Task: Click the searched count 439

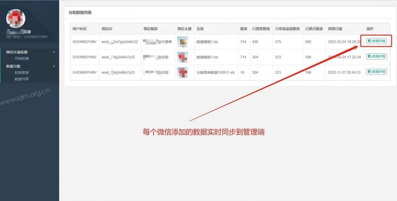Action: click(x=255, y=42)
